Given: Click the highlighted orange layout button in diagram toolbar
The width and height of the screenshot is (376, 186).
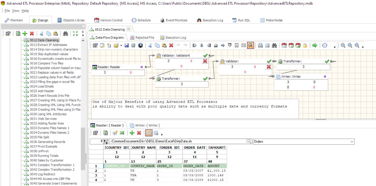Looking at the screenshot, I should [250, 45].
